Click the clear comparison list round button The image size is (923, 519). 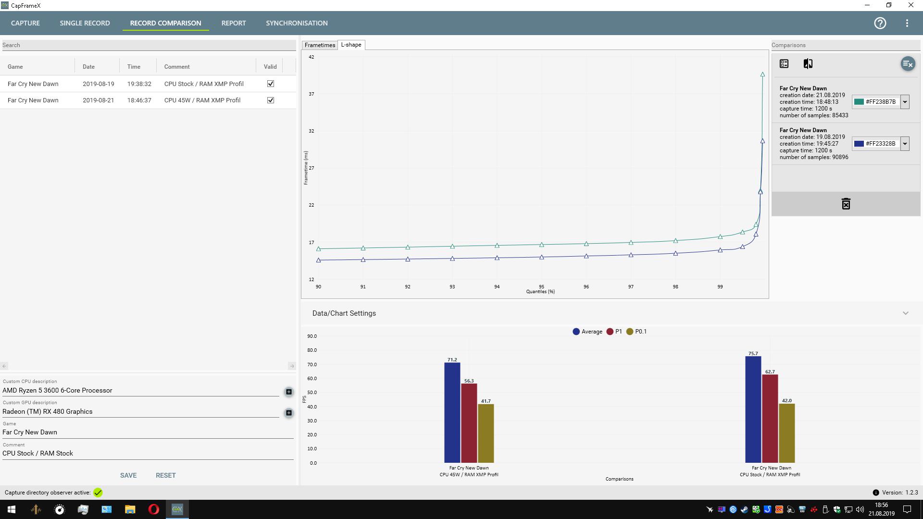coord(908,64)
